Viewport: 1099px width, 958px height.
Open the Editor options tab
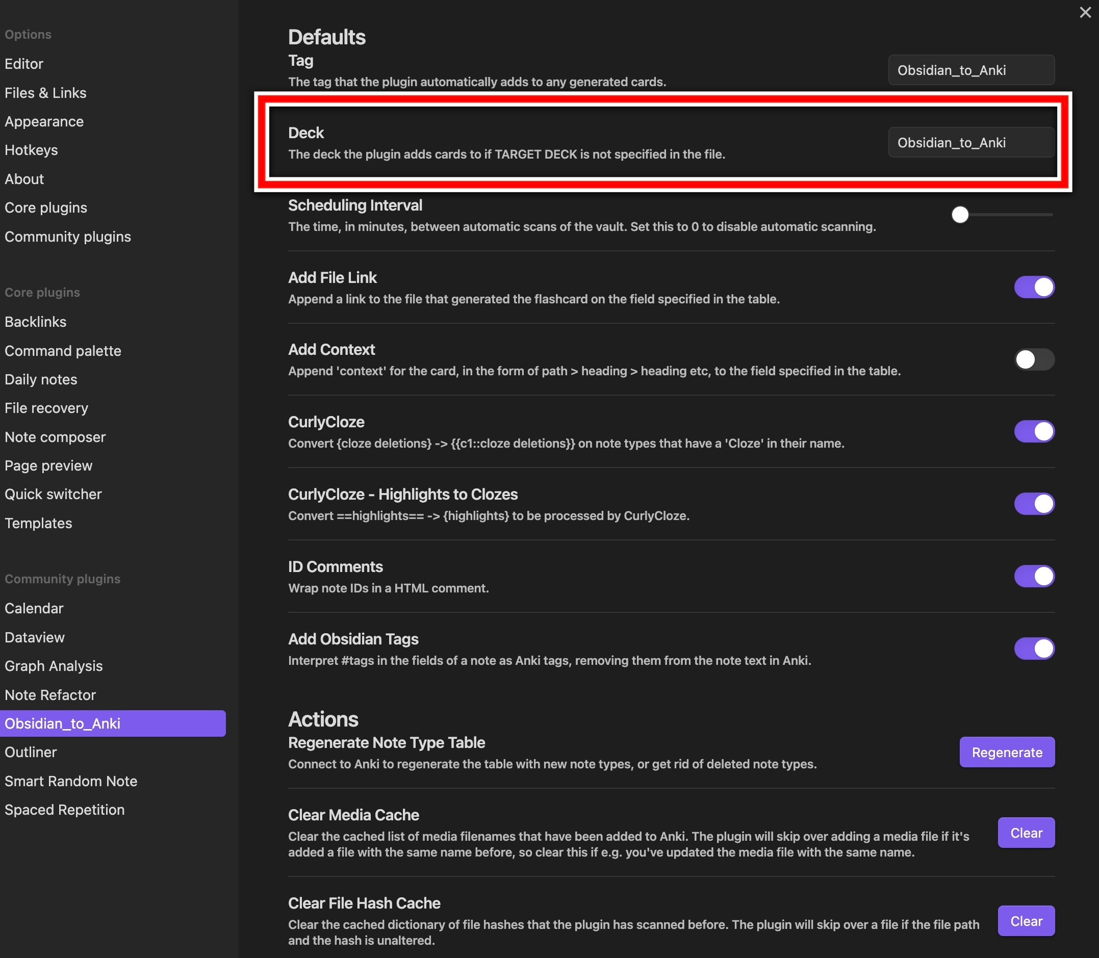click(x=24, y=64)
